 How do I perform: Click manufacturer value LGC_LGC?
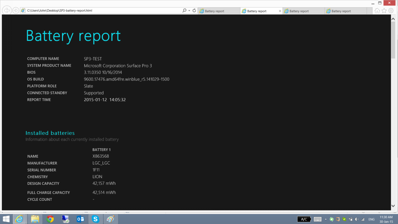tap(101, 163)
